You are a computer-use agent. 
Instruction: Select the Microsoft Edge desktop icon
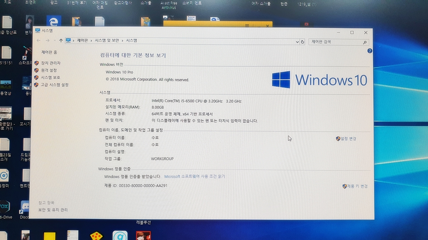[x=53, y=21]
